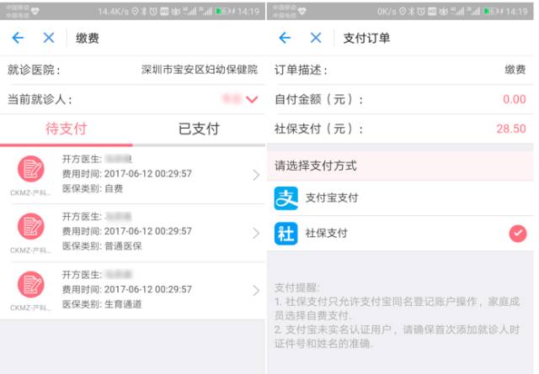Tap back arrow on 缴费 screen

click(18, 39)
